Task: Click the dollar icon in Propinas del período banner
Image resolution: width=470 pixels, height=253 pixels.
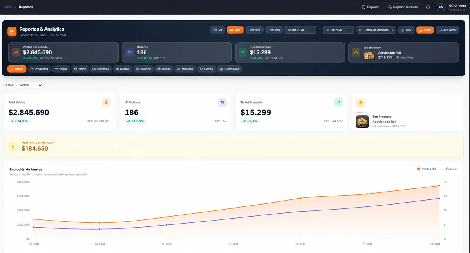Action: (x=13, y=147)
